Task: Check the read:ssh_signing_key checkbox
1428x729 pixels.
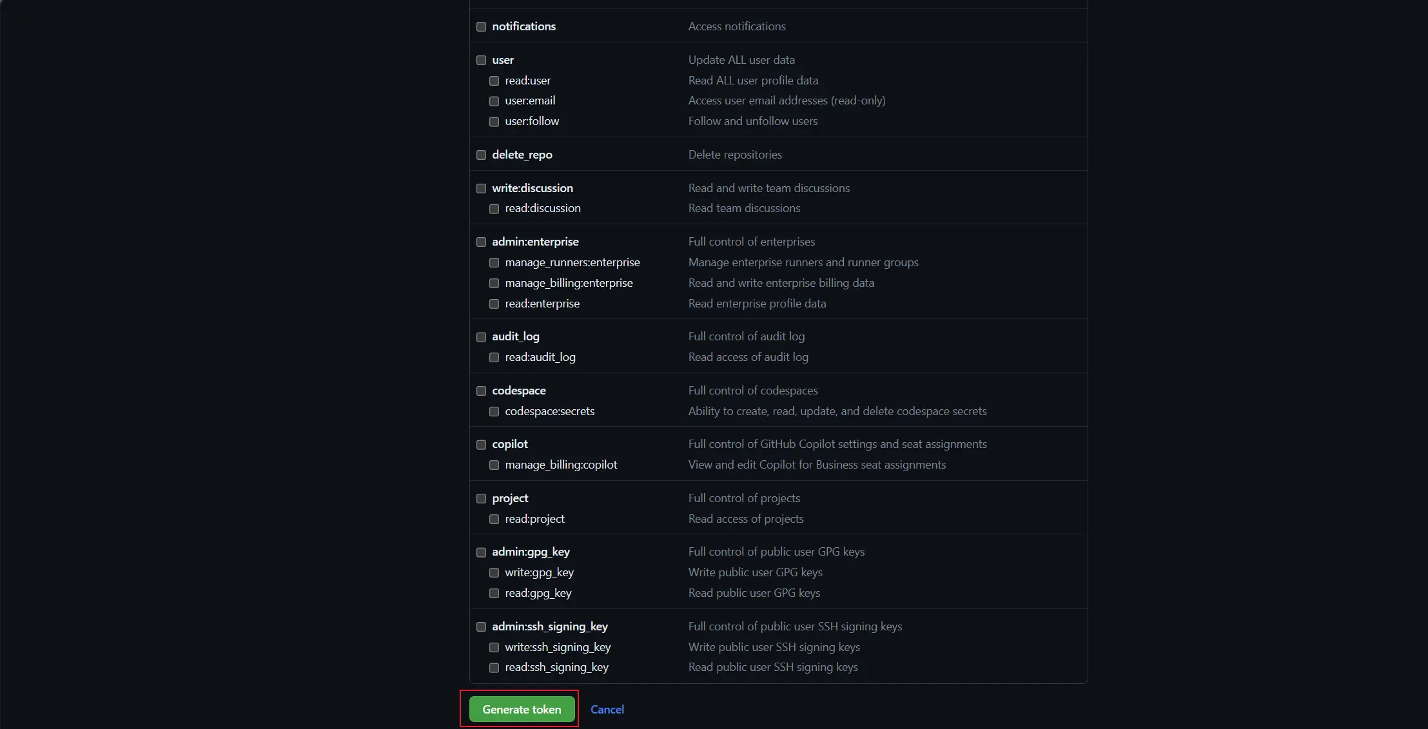Action: (494, 668)
